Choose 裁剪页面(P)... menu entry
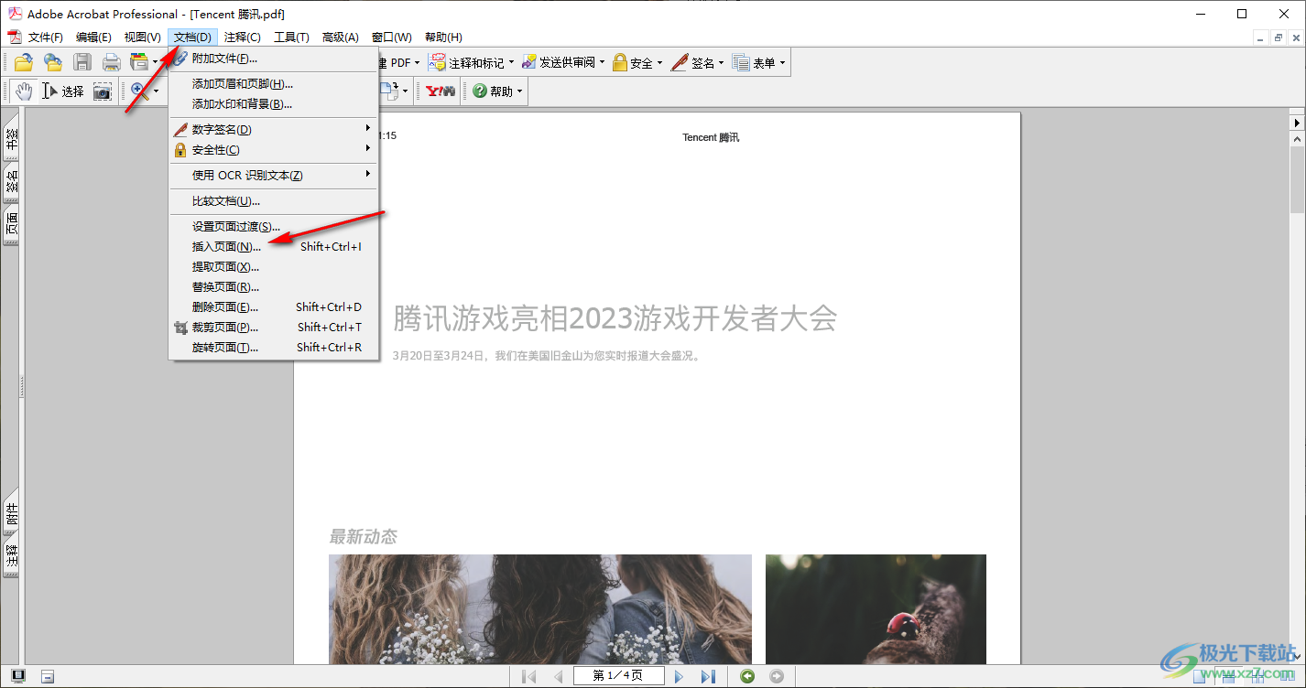The height and width of the screenshot is (688, 1306). [274, 328]
